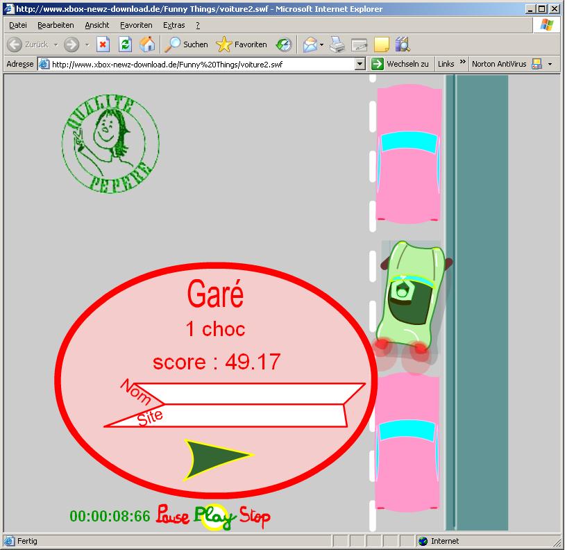The height and width of the screenshot is (550, 583).
Task: Open the Ansicht menu
Action: [x=96, y=25]
